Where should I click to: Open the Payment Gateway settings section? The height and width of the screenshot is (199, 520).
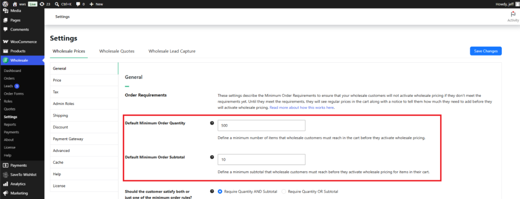click(x=84, y=139)
